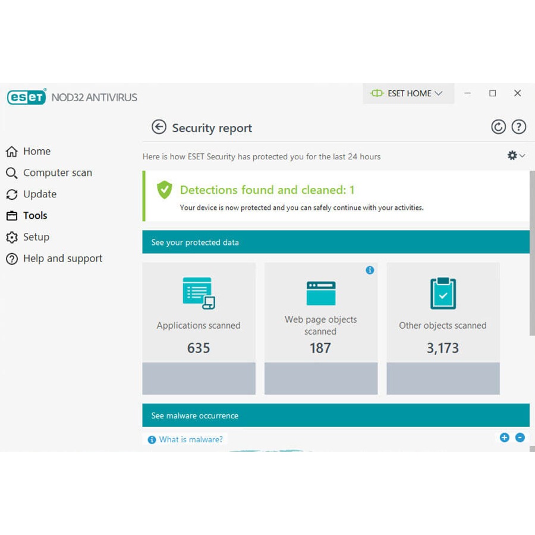Click the See malware occurrence banner

coord(336,416)
